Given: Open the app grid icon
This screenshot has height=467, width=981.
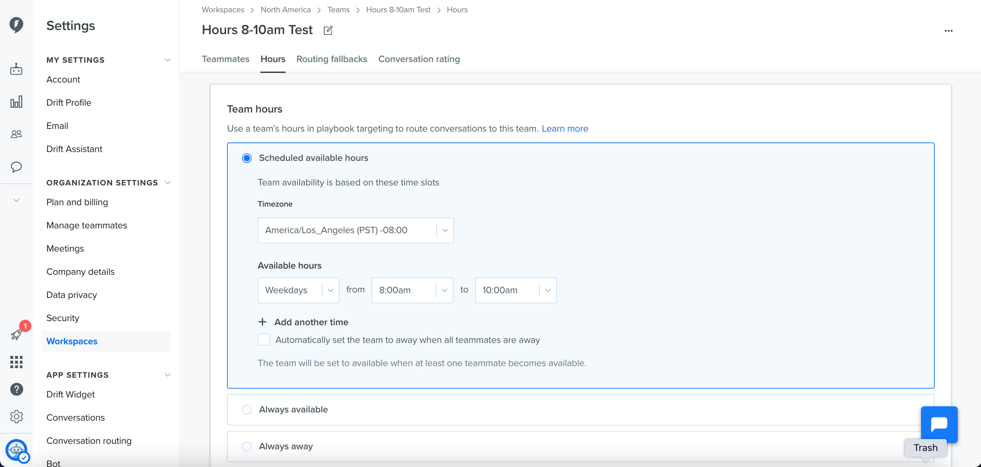Looking at the screenshot, I should pyautogui.click(x=16, y=362).
